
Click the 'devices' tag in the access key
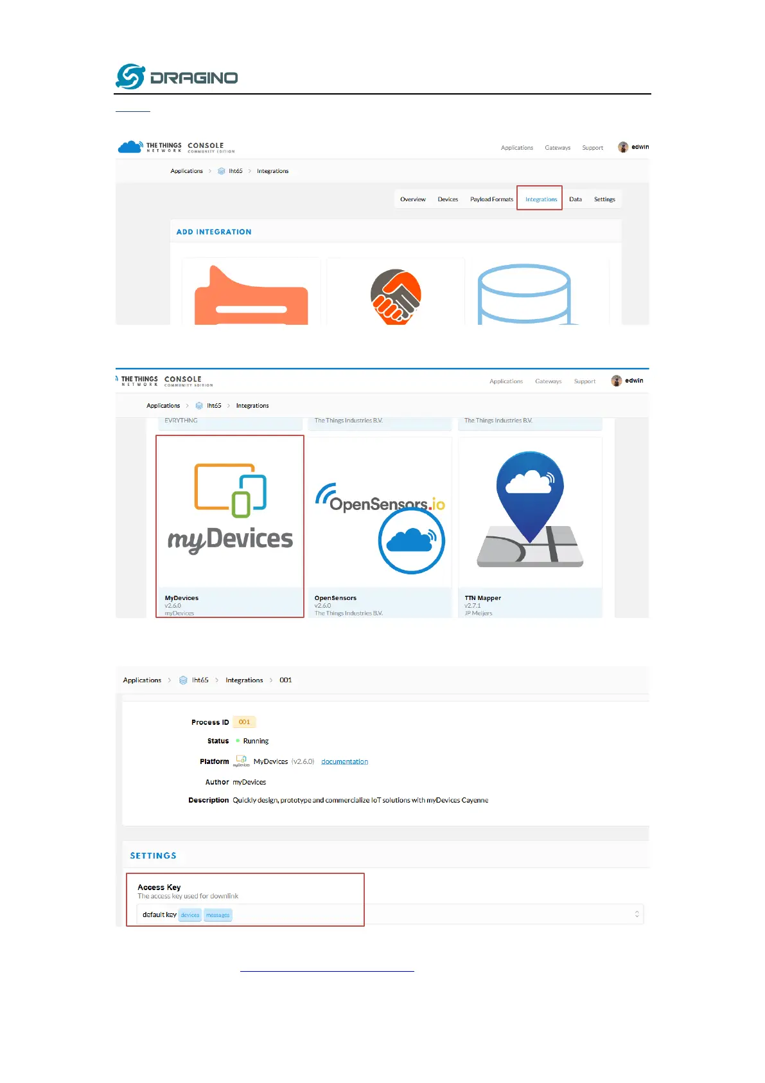190,915
